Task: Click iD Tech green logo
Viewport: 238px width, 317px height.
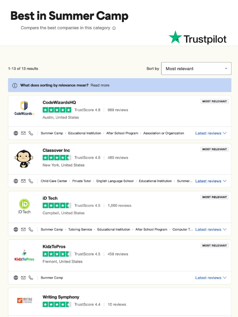Action: pos(24,206)
